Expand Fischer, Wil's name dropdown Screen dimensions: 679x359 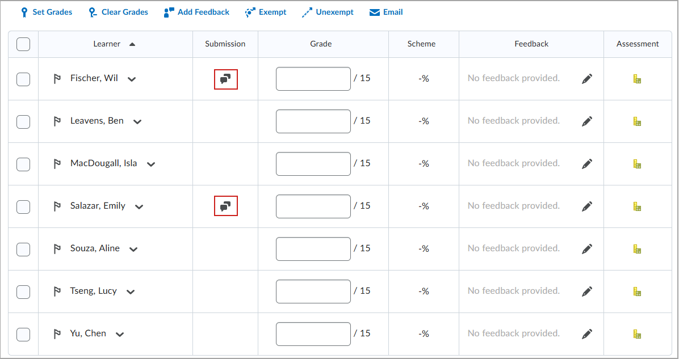(131, 79)
